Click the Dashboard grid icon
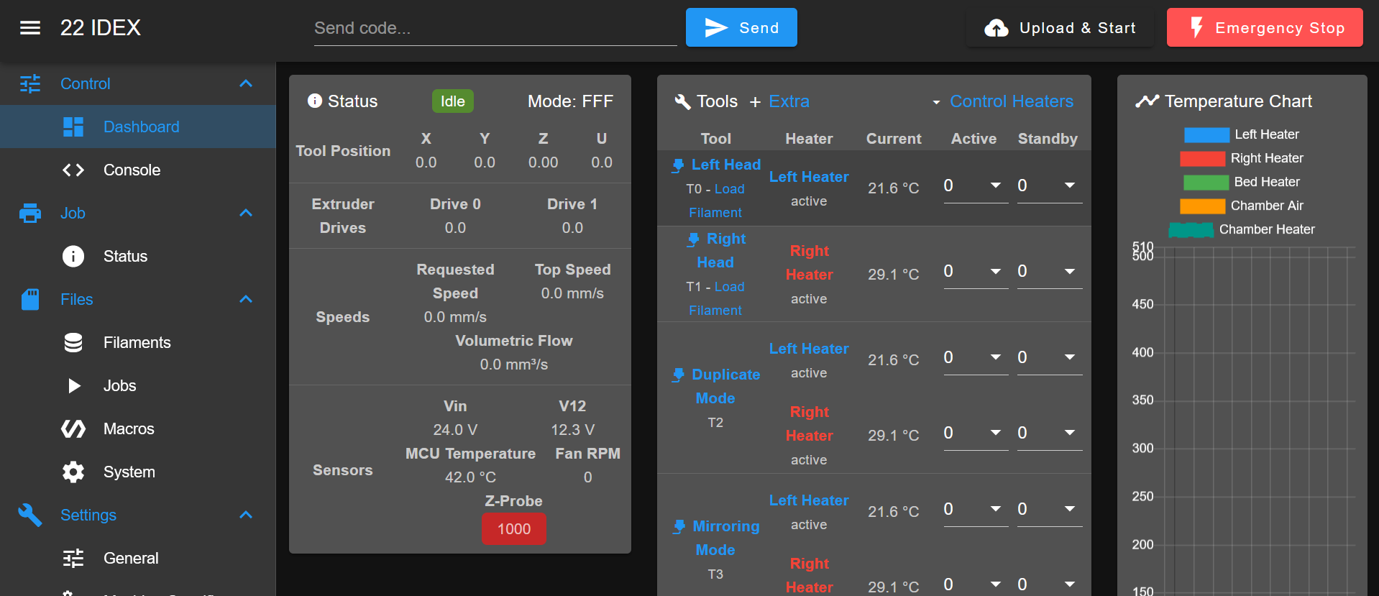The width and height of the screenshot is (1379, 596). [x=73, y=127]
